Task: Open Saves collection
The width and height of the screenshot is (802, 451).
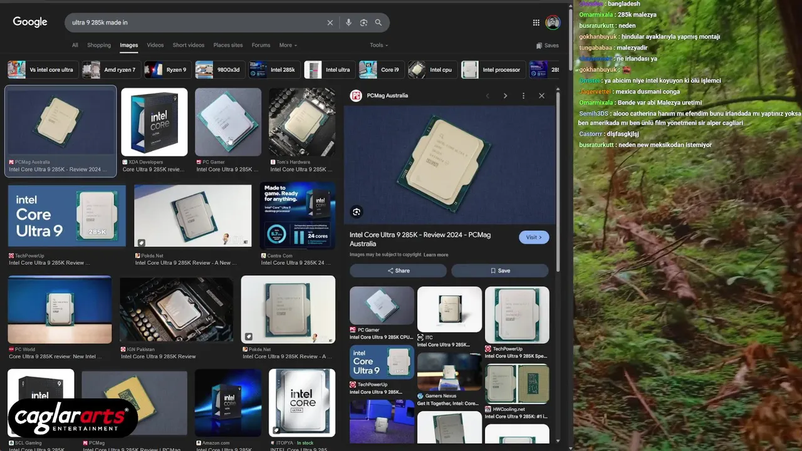Action: coord(548,45)
